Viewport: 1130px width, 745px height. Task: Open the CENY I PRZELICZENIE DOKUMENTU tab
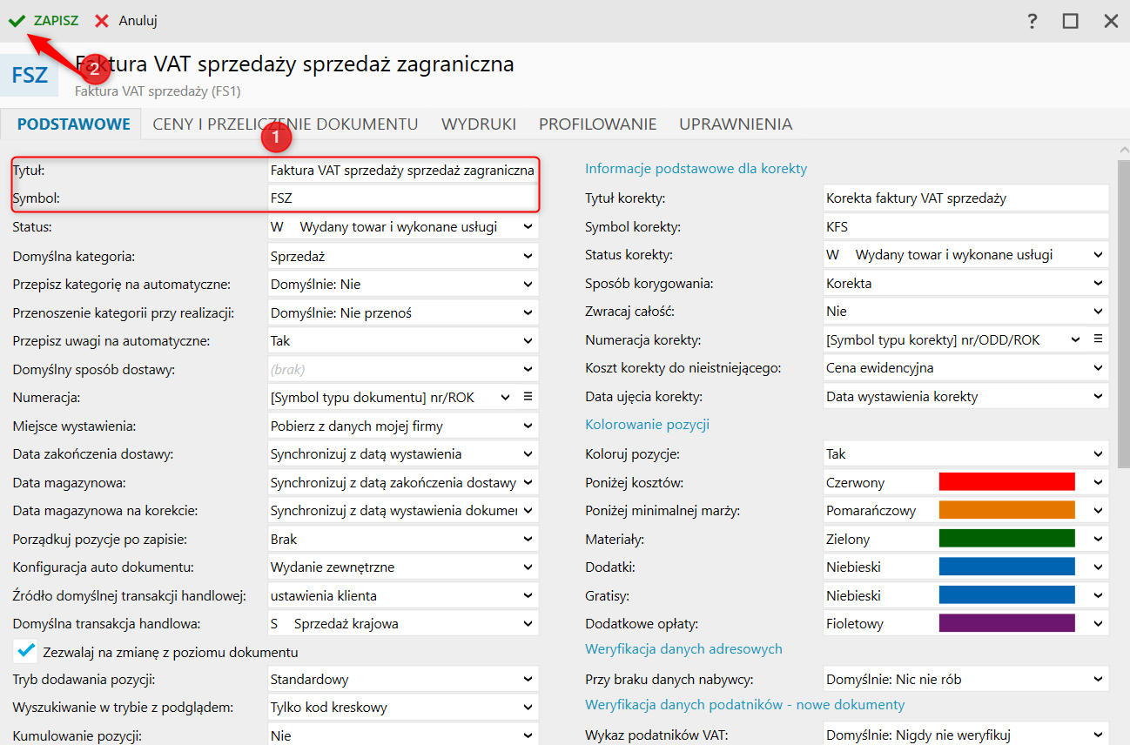[x=286, y=124]
